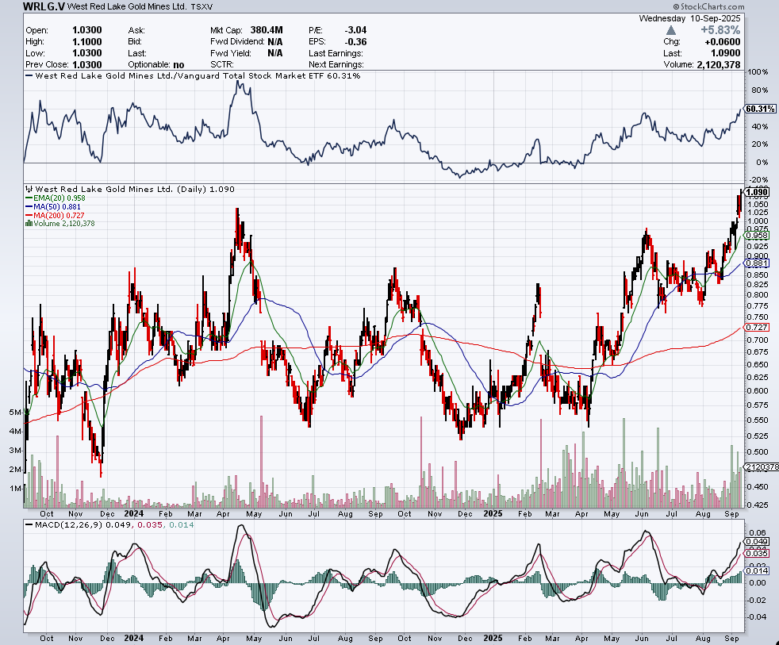
Task: Click the 2120378 volume tag on axis
Action: pyautogui.click(x=762, y=467)
